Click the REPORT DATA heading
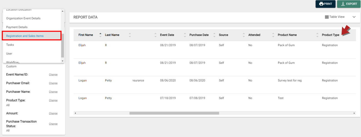361x137 pixels. (85, 17)
